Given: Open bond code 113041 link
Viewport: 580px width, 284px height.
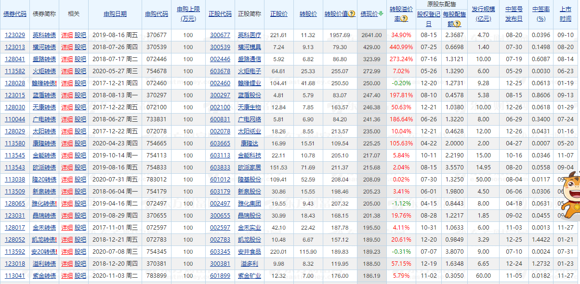Looking at the screenshot, I should [15, 276].
